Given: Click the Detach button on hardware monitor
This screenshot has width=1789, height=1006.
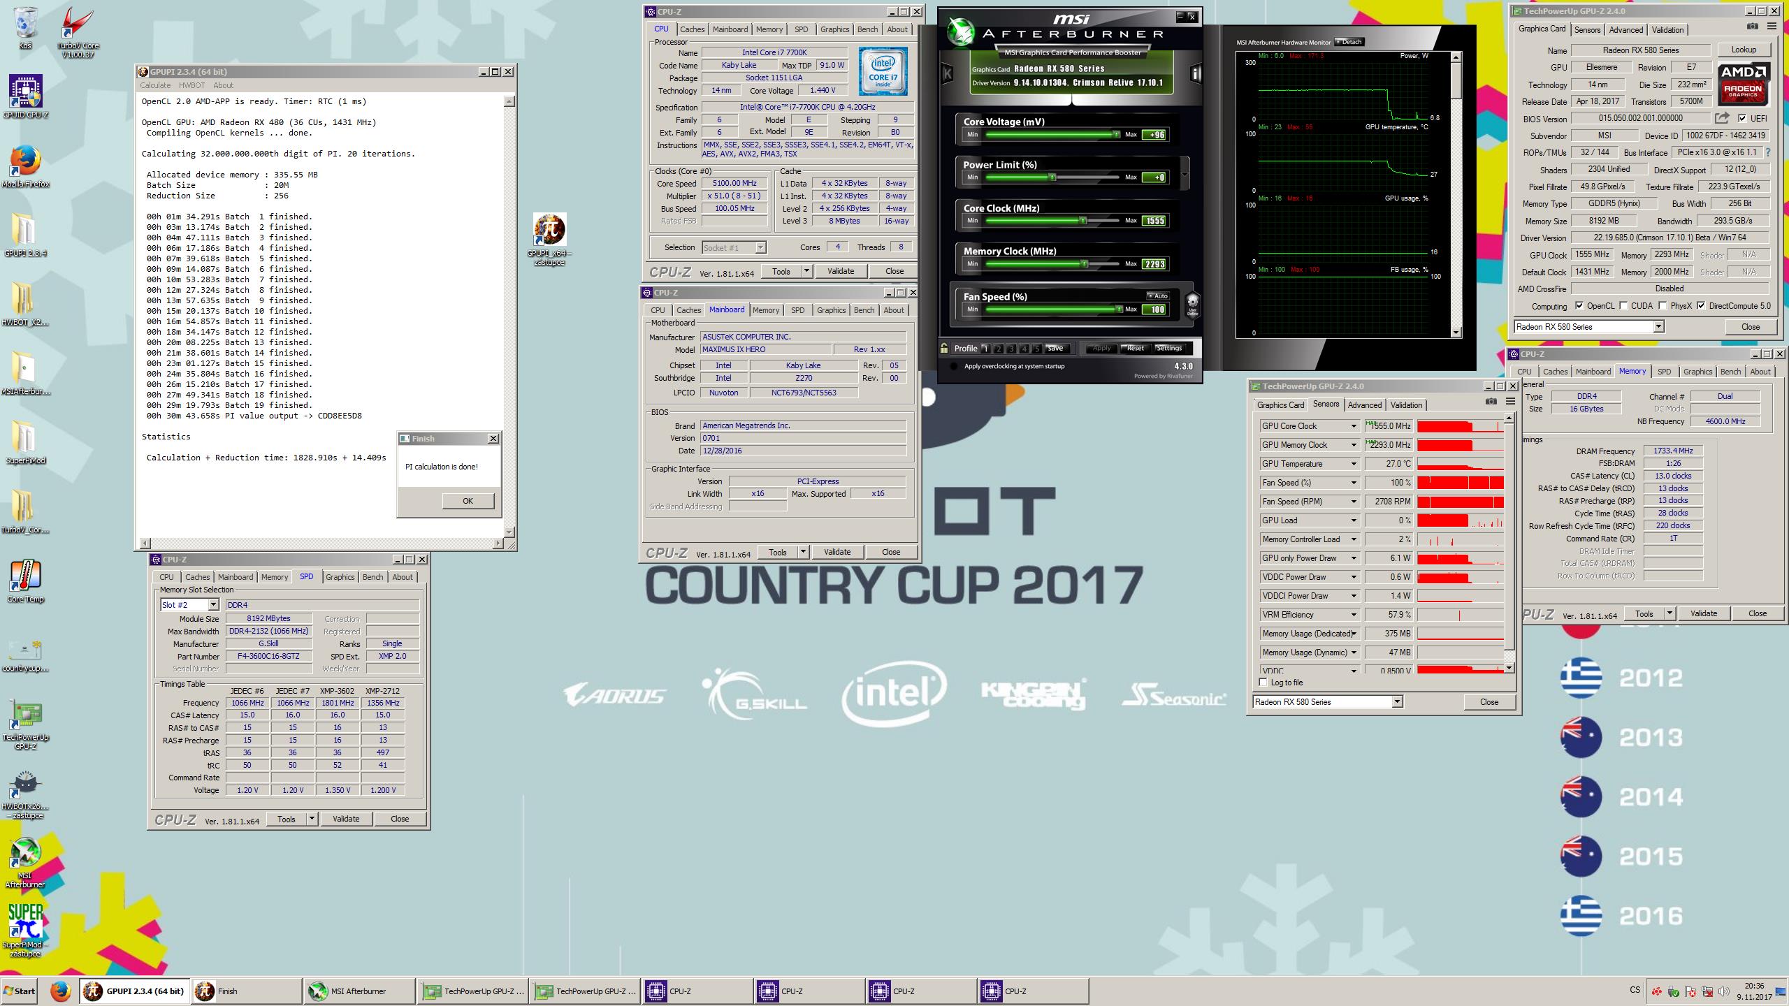Looking at the screenshot, I should (1349, 42).
